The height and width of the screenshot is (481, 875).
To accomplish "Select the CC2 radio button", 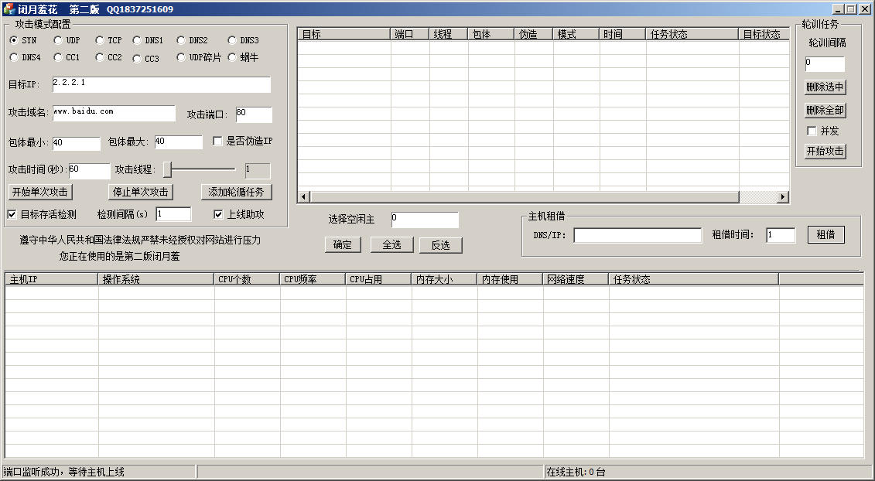I will [x=100, y=57].
